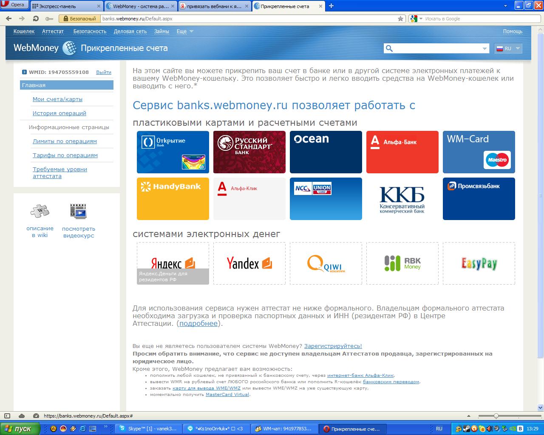Viewport: 544px width, 435px height.
Task: Open Тарифы по операциям link
Action: pyautogui.click(x=65, y=155)
